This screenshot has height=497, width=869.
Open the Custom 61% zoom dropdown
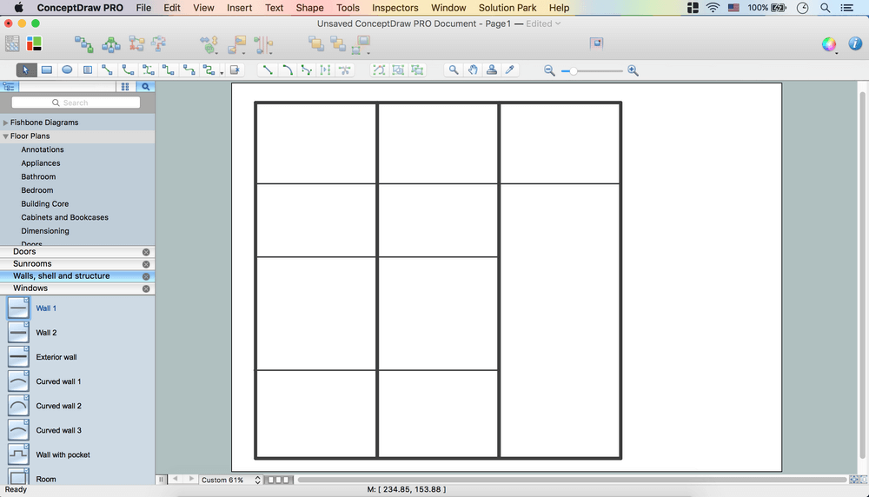[x=231, y=480]
